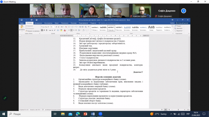Decrease the font size with the shrink icon

(x=59, y=27)
